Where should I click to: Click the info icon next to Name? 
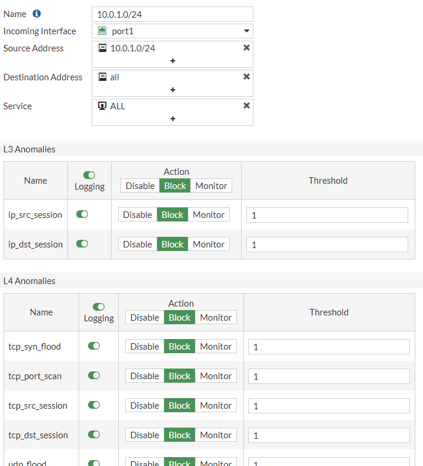pos(37,14)
